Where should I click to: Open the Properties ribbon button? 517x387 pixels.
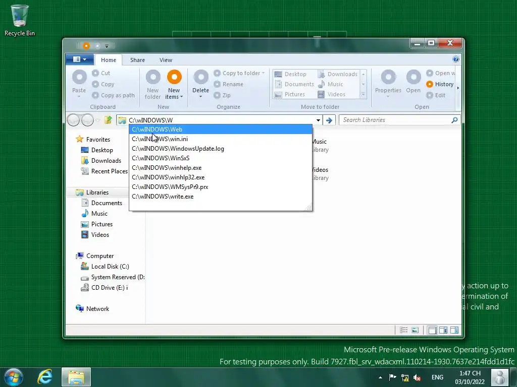(388, 84)
